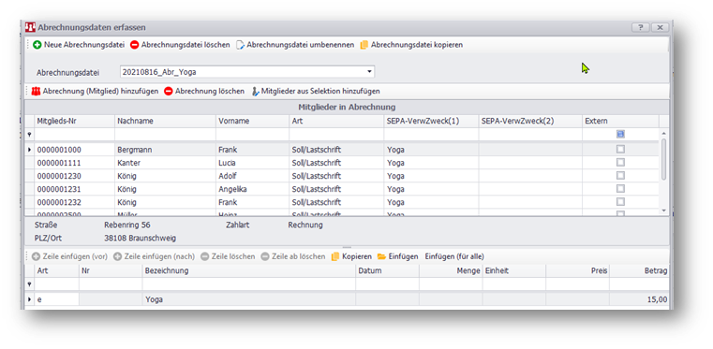Click the Mitglieder aus Selektion hinzufügen icon

coord(255,91)
